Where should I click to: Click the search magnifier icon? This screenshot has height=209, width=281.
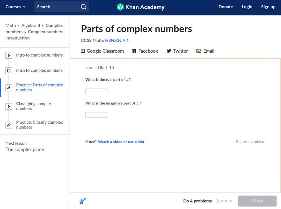point(83,7)
